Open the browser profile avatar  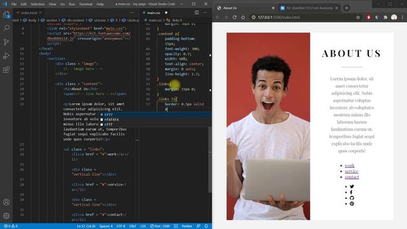click(x=394, y=17)
